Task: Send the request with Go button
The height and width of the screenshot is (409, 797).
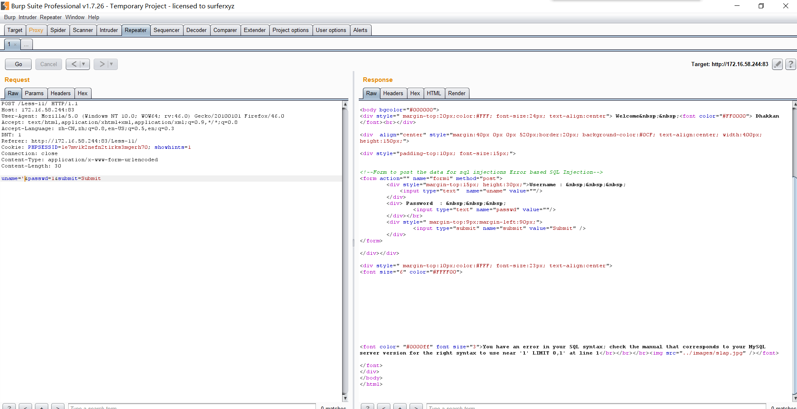Action: coord(18,64)
